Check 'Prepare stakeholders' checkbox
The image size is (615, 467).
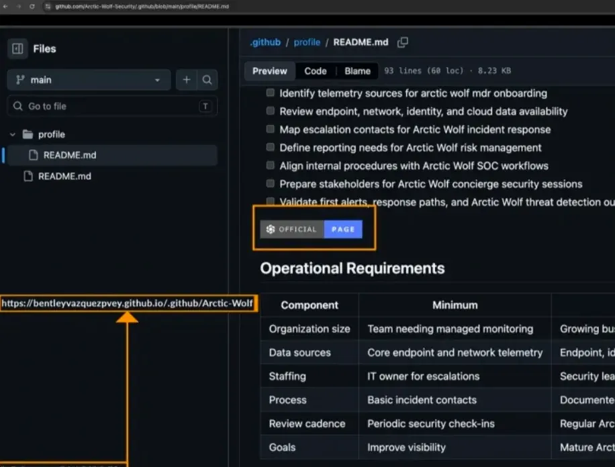point(271,183)
